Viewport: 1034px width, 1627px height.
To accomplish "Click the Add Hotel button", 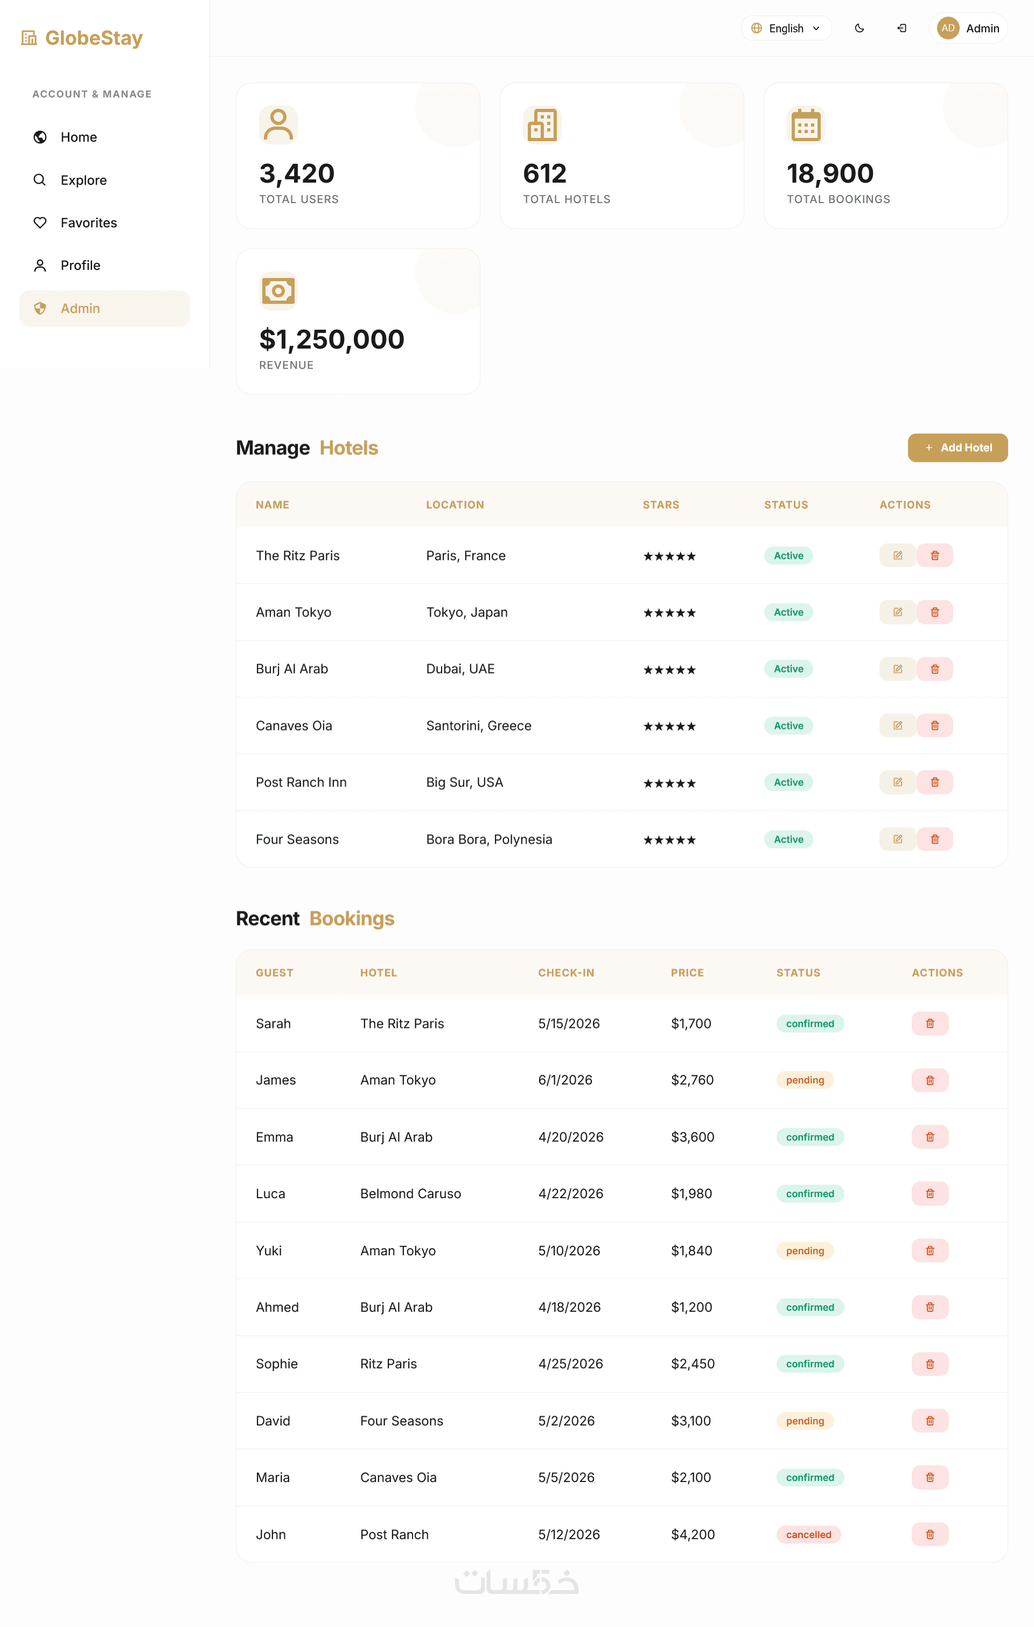I will (957, 448).
